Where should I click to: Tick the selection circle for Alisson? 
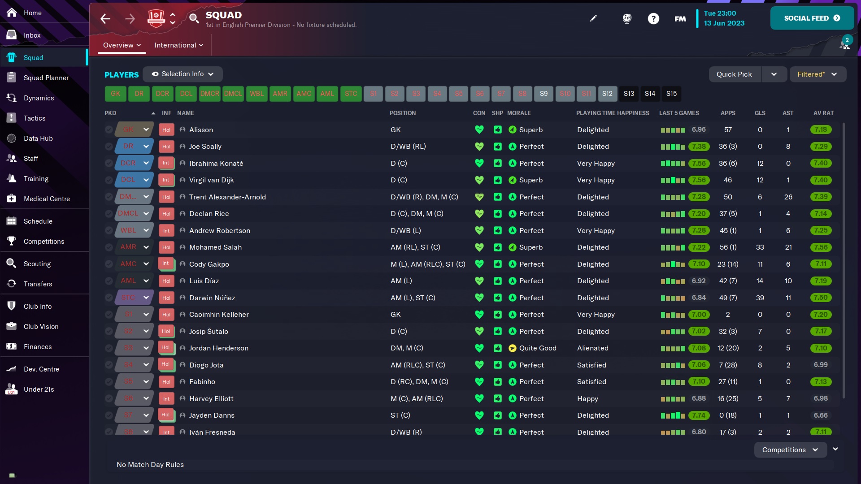pyautogui.click(x=109, y=130)
